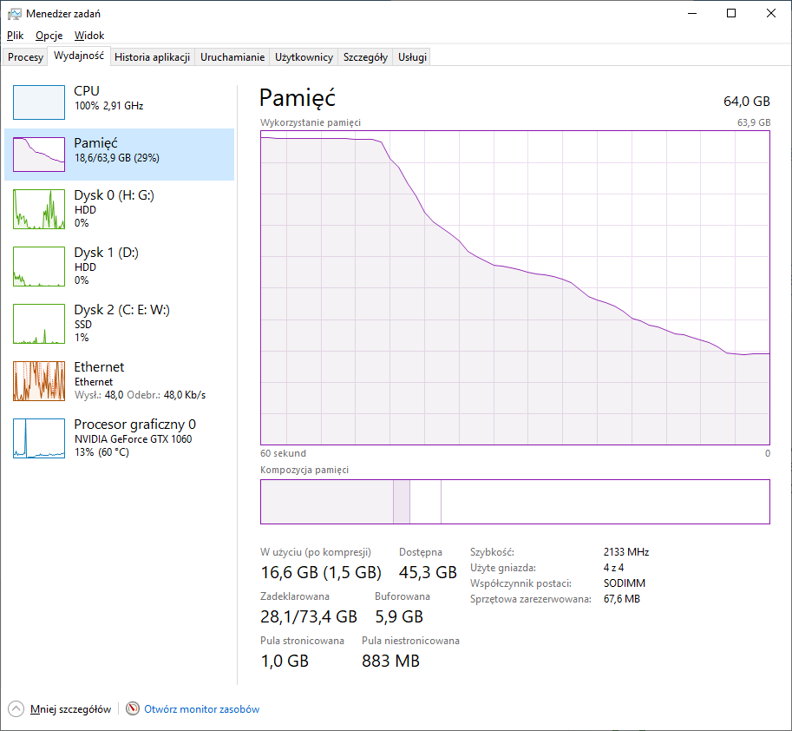Click the memory usage graph
792x731 pixels.
515,287
